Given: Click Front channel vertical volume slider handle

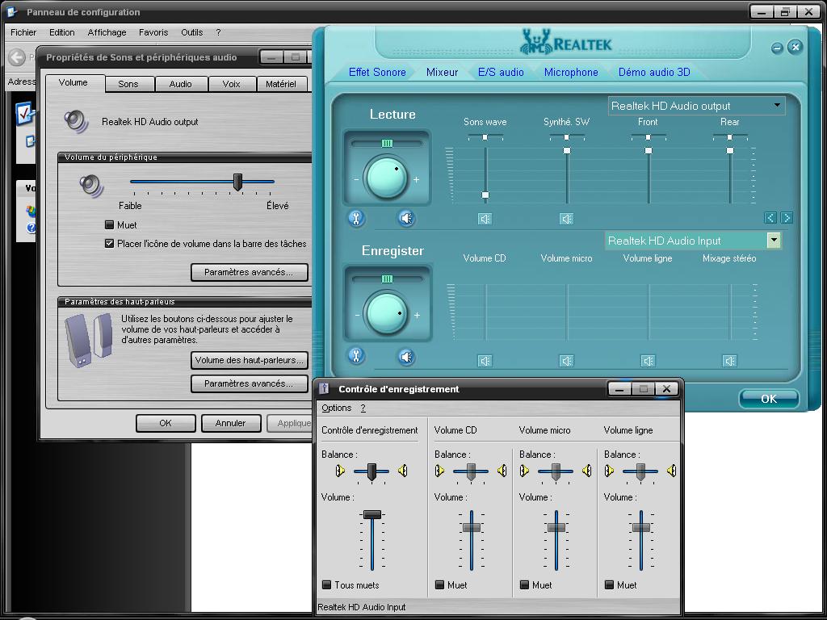Looking at the screenshot, I should pos(649,151).
